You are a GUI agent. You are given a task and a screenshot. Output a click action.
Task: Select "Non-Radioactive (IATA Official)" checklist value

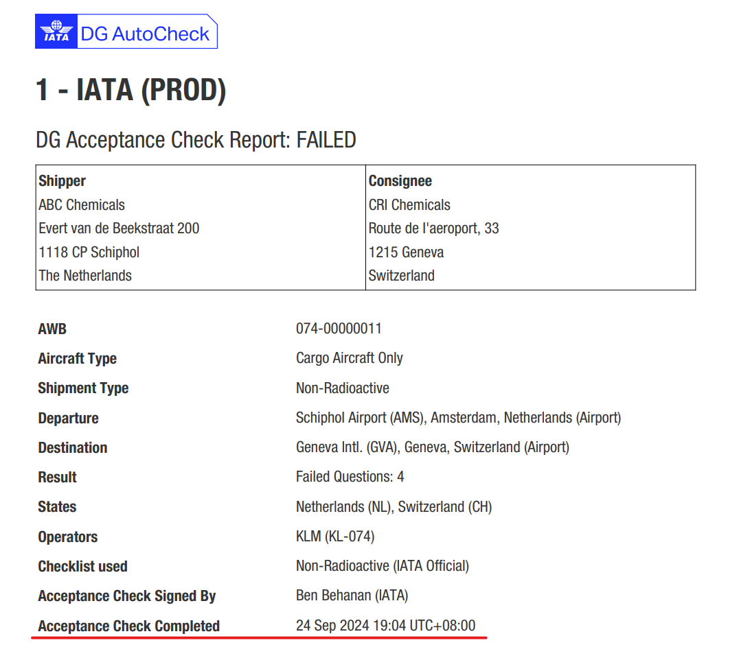[383, 565]
